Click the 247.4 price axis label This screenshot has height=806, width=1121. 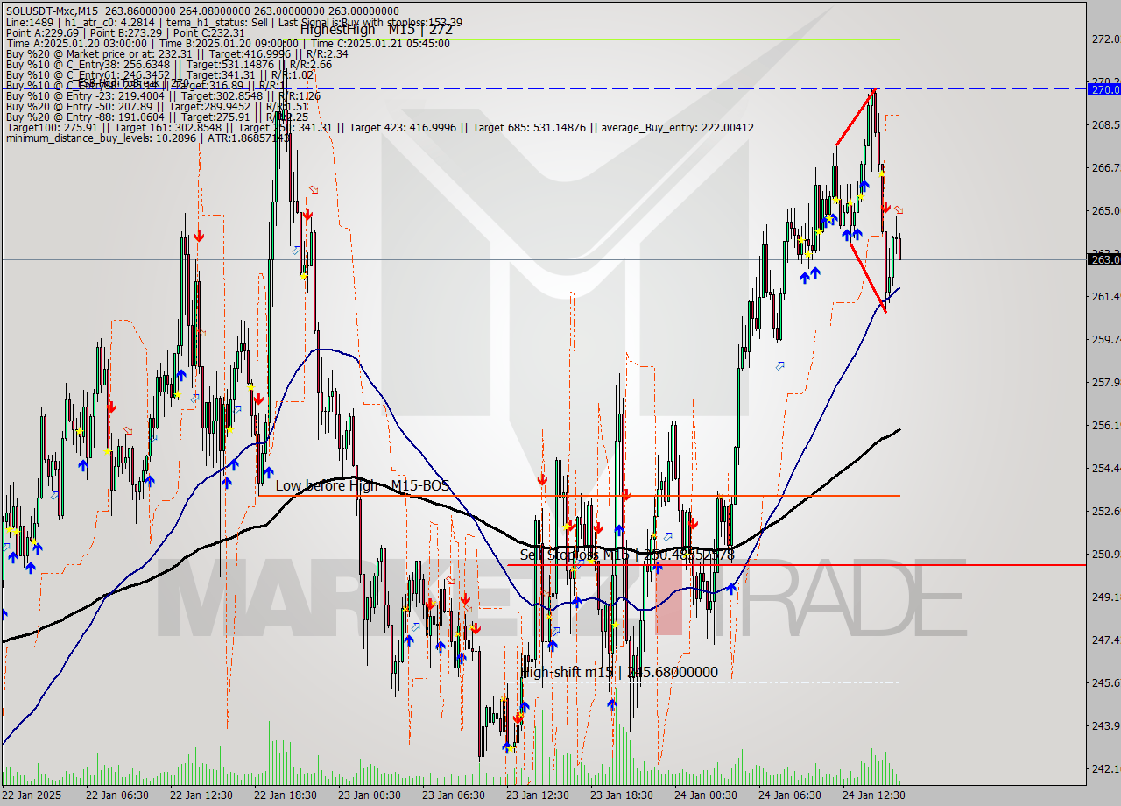coord(1106,640)
